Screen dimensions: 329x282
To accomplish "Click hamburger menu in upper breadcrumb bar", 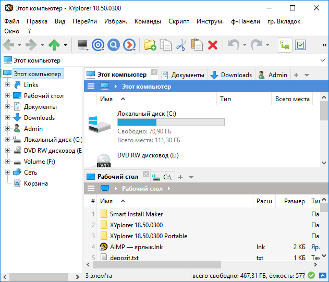I will [91, 86].
